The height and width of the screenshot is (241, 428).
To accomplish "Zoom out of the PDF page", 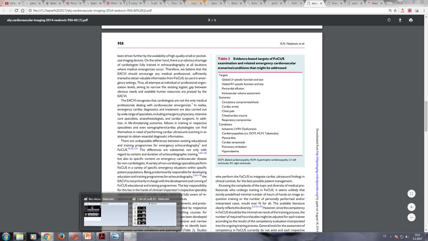I will click(411, 217).
